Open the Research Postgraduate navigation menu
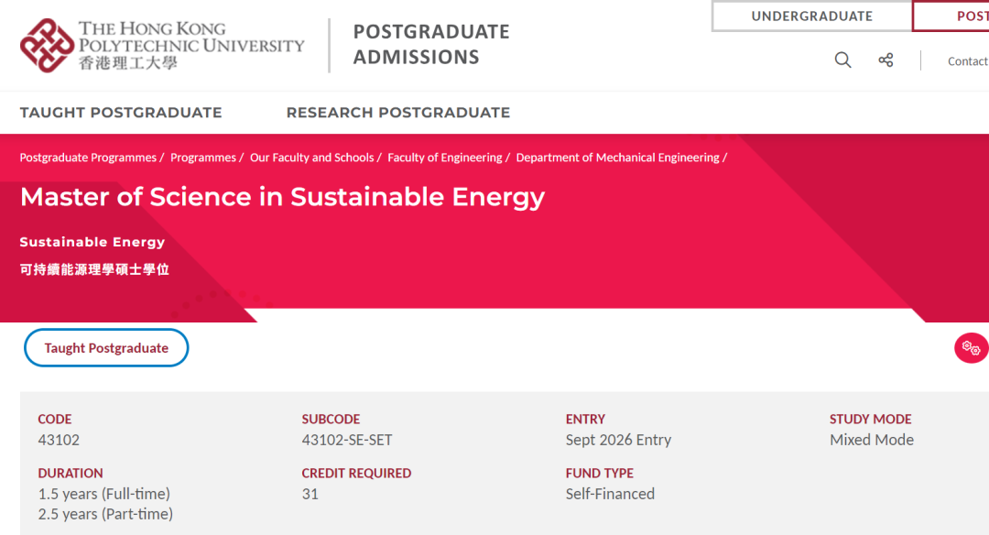 point(397,113)
